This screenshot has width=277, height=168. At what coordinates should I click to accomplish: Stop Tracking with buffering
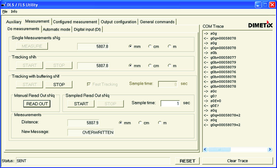(59, 84)
